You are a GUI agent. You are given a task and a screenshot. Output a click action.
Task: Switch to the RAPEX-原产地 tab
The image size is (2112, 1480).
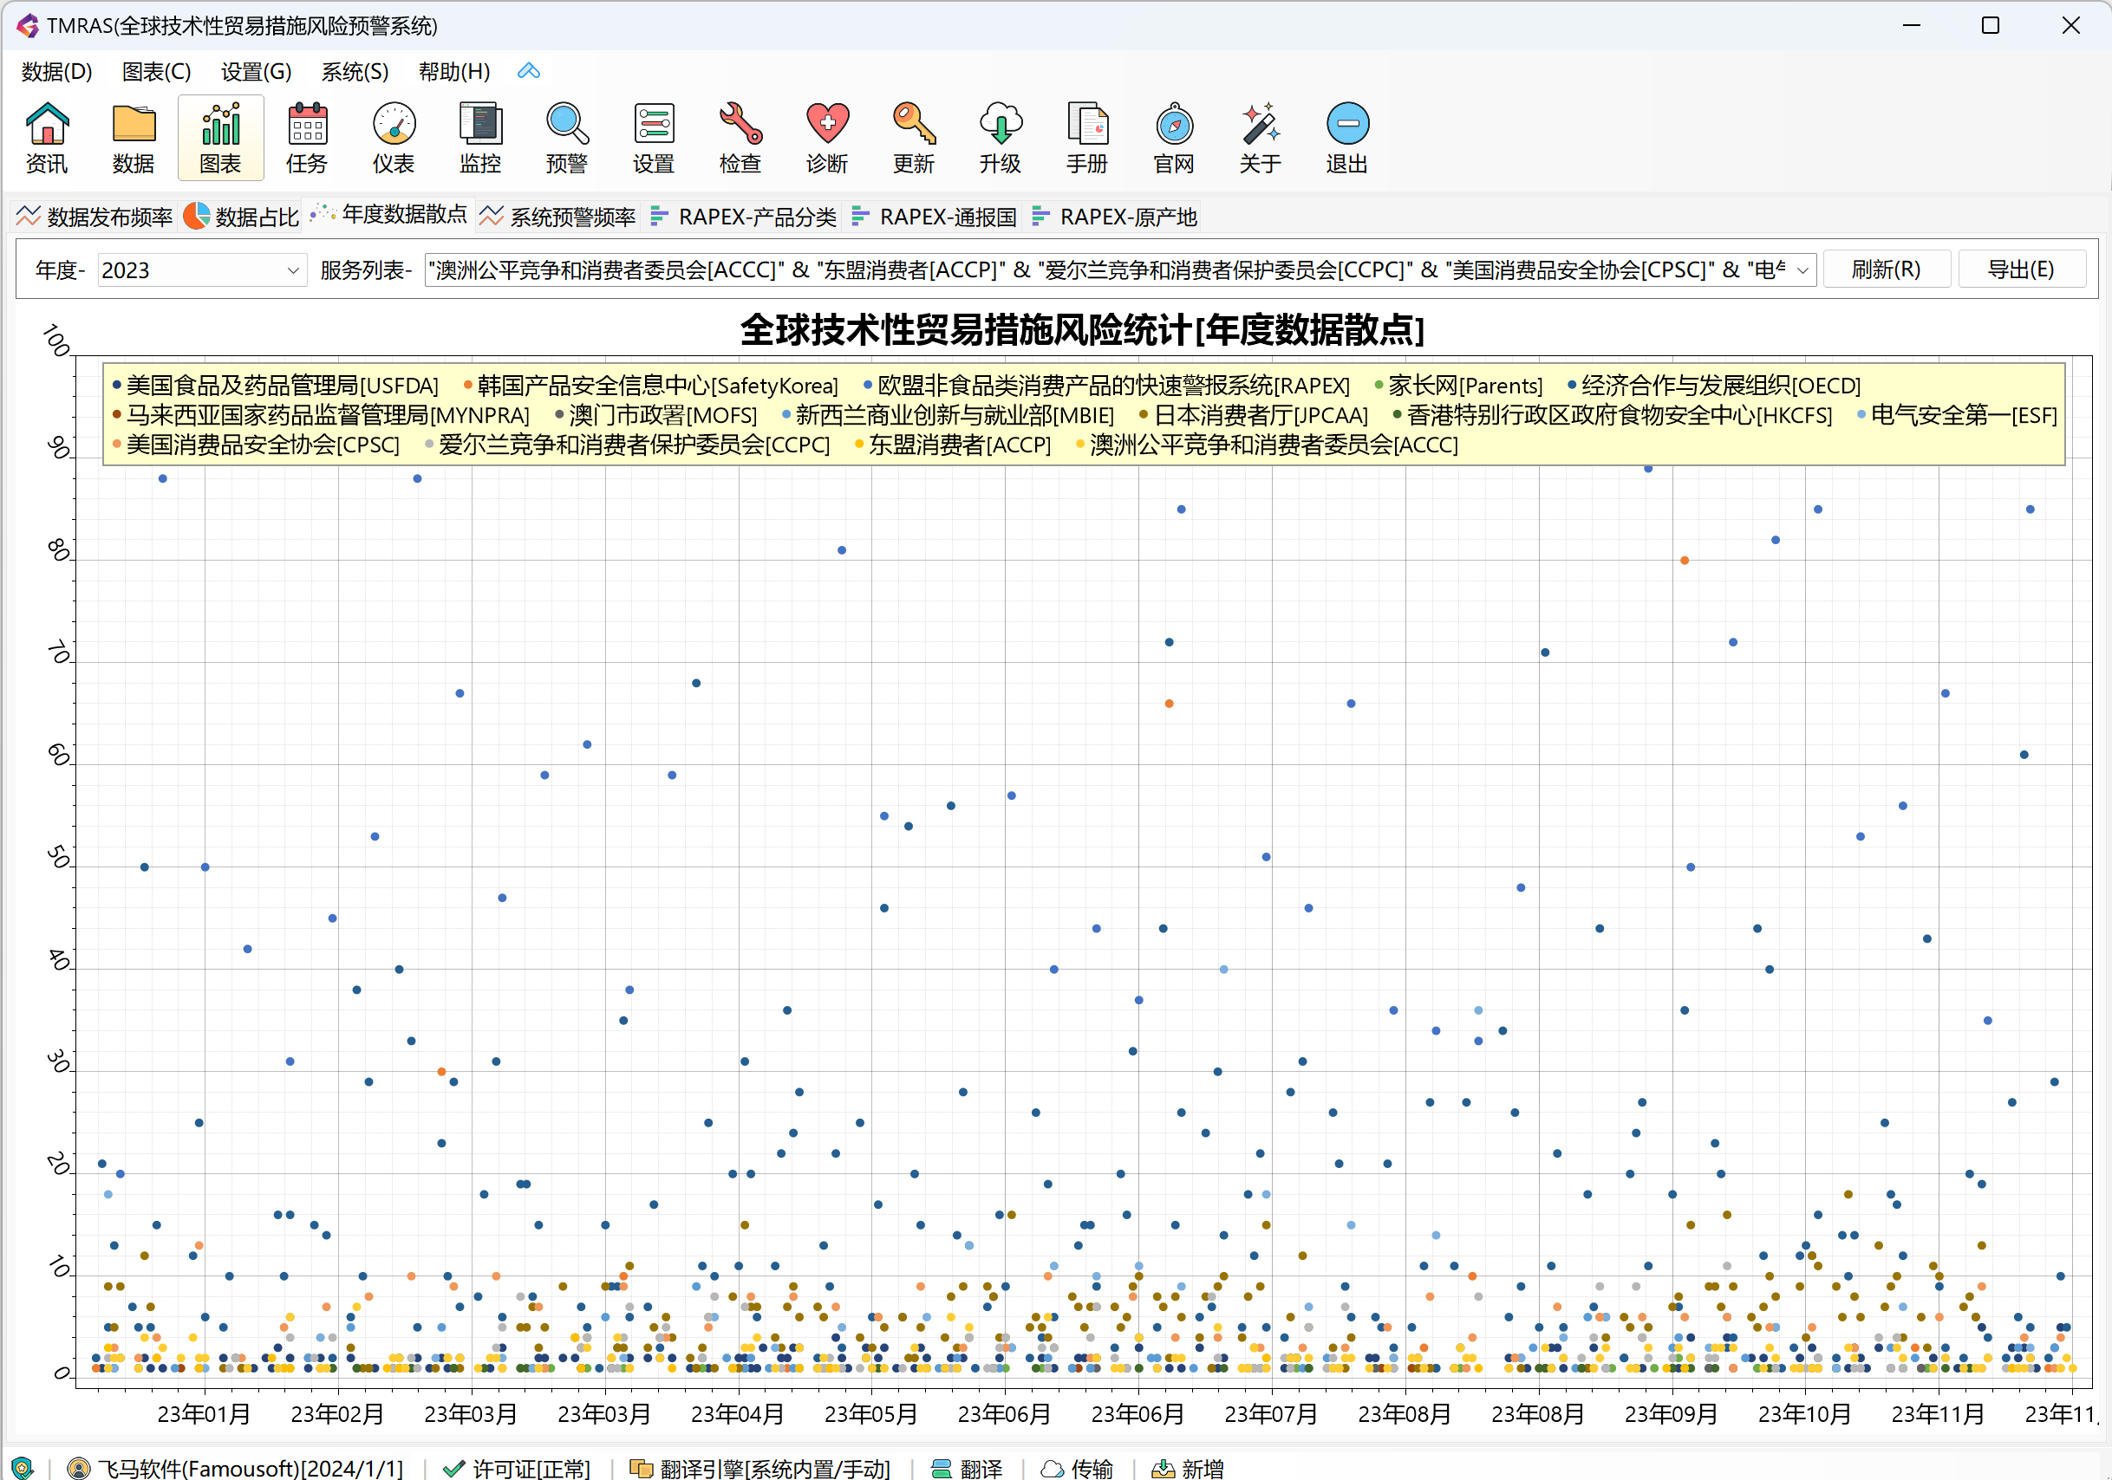(x=1115, y=216)
